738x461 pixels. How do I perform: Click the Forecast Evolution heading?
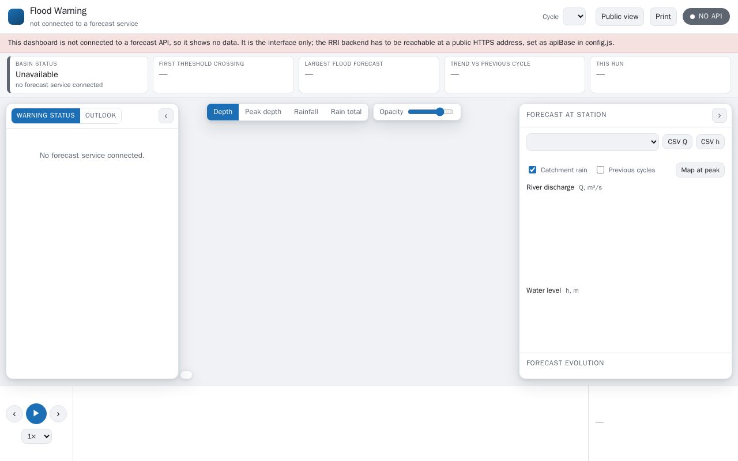point(565,363)
